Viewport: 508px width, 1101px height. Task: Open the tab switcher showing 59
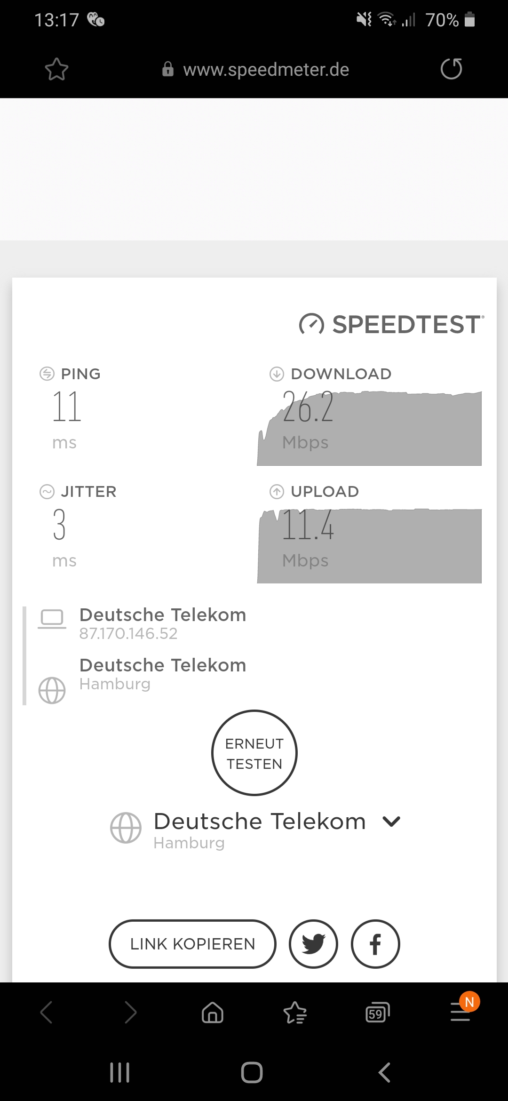pos(378,1012)
